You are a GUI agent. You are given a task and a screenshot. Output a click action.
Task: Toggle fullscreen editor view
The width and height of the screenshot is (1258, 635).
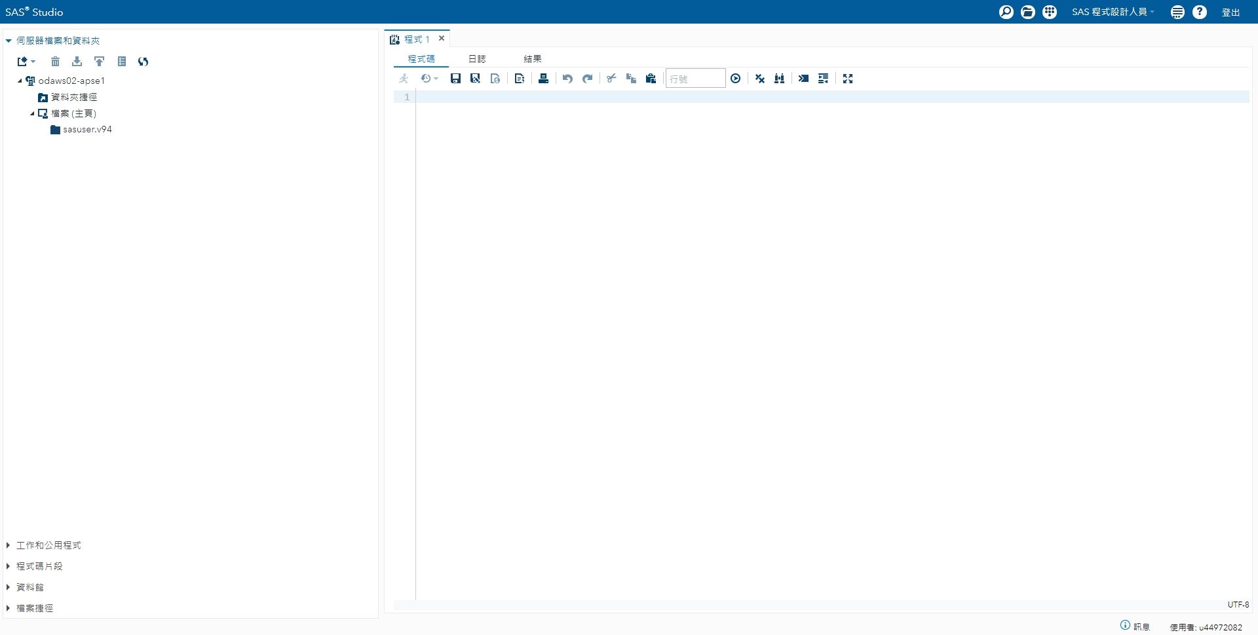tap(848, 78)
